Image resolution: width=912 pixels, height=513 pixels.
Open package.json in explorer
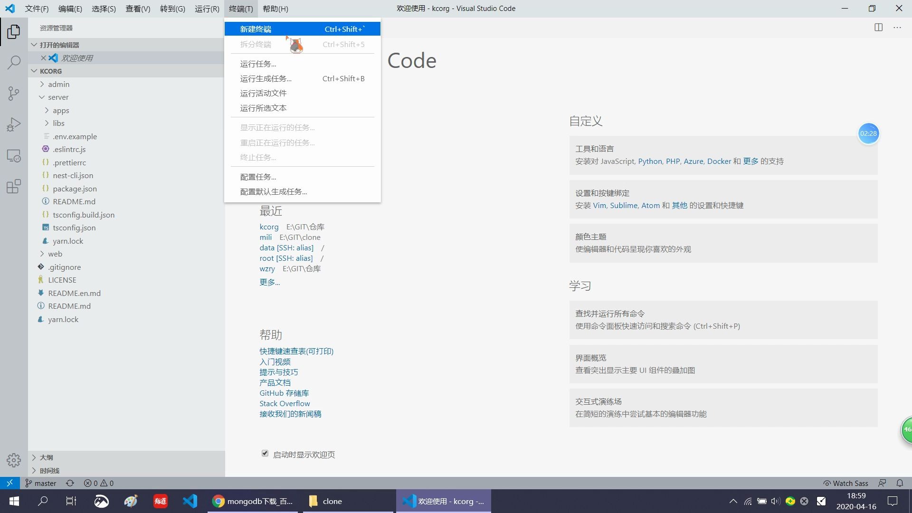(126, 189)
